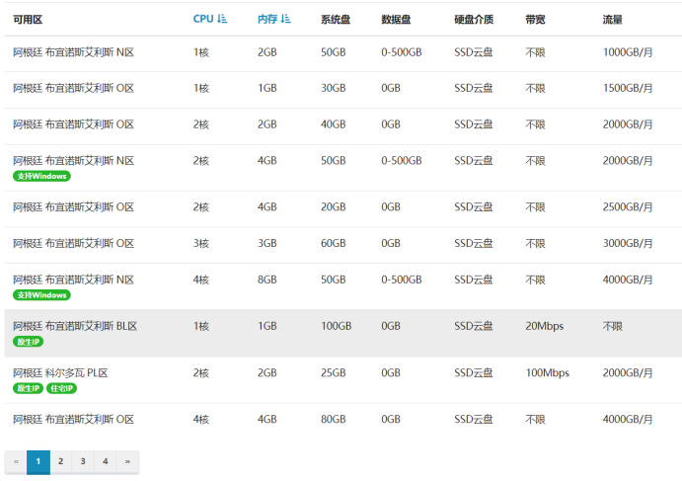The width and height of the screenshot is (682, 481).
Task: Sort table by CPU column icon
Action: 222,19
